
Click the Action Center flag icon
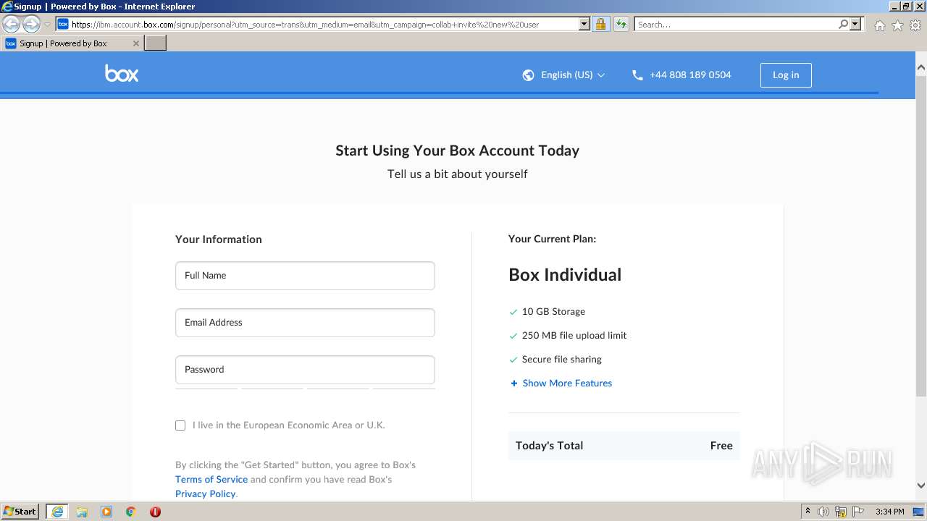(858, 512)
